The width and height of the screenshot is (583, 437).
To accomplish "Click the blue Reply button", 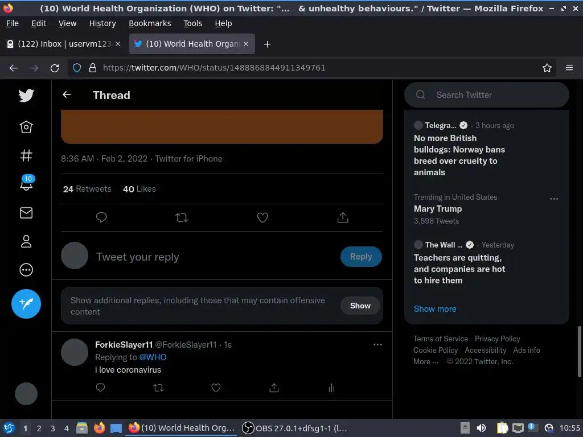I will [361, 257].
